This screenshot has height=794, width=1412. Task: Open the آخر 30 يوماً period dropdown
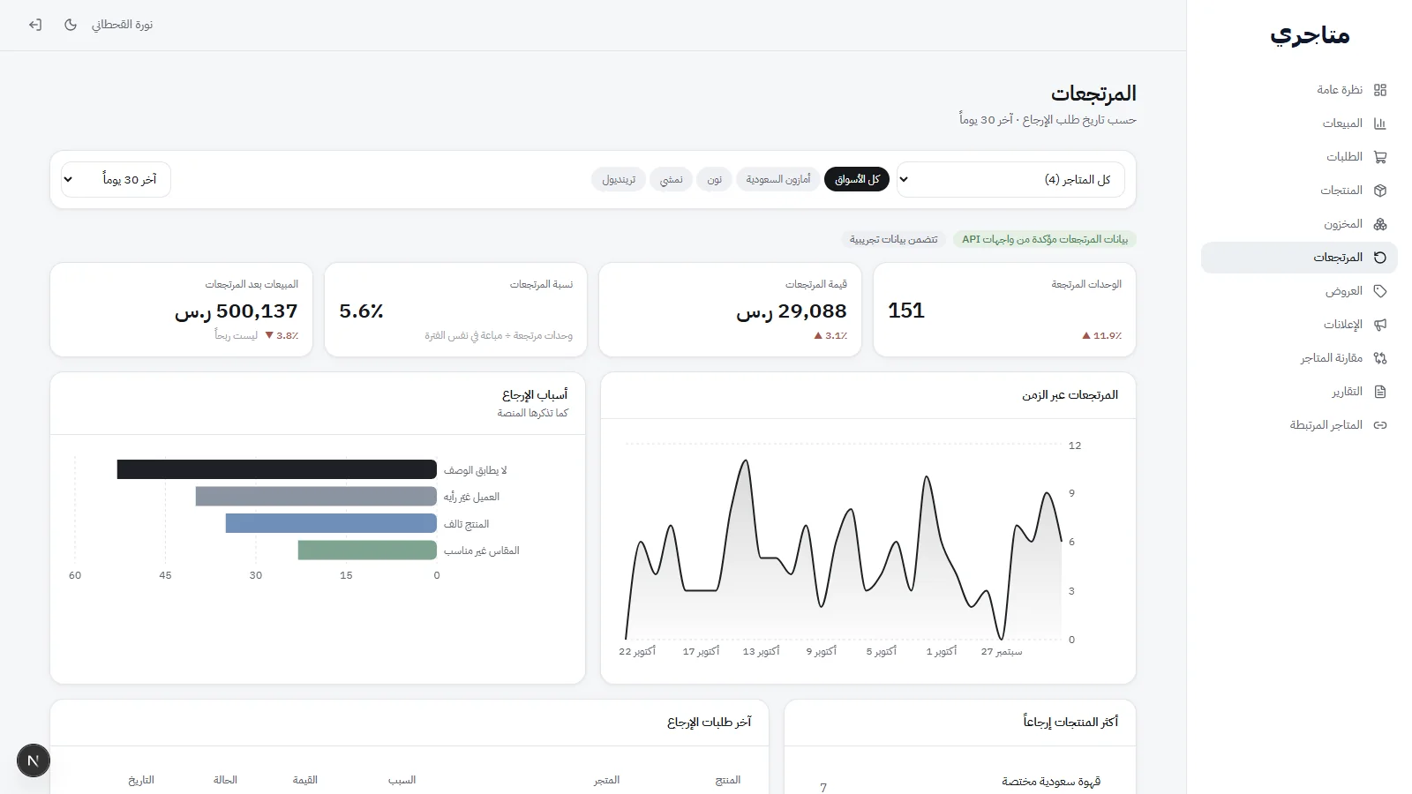116,180
